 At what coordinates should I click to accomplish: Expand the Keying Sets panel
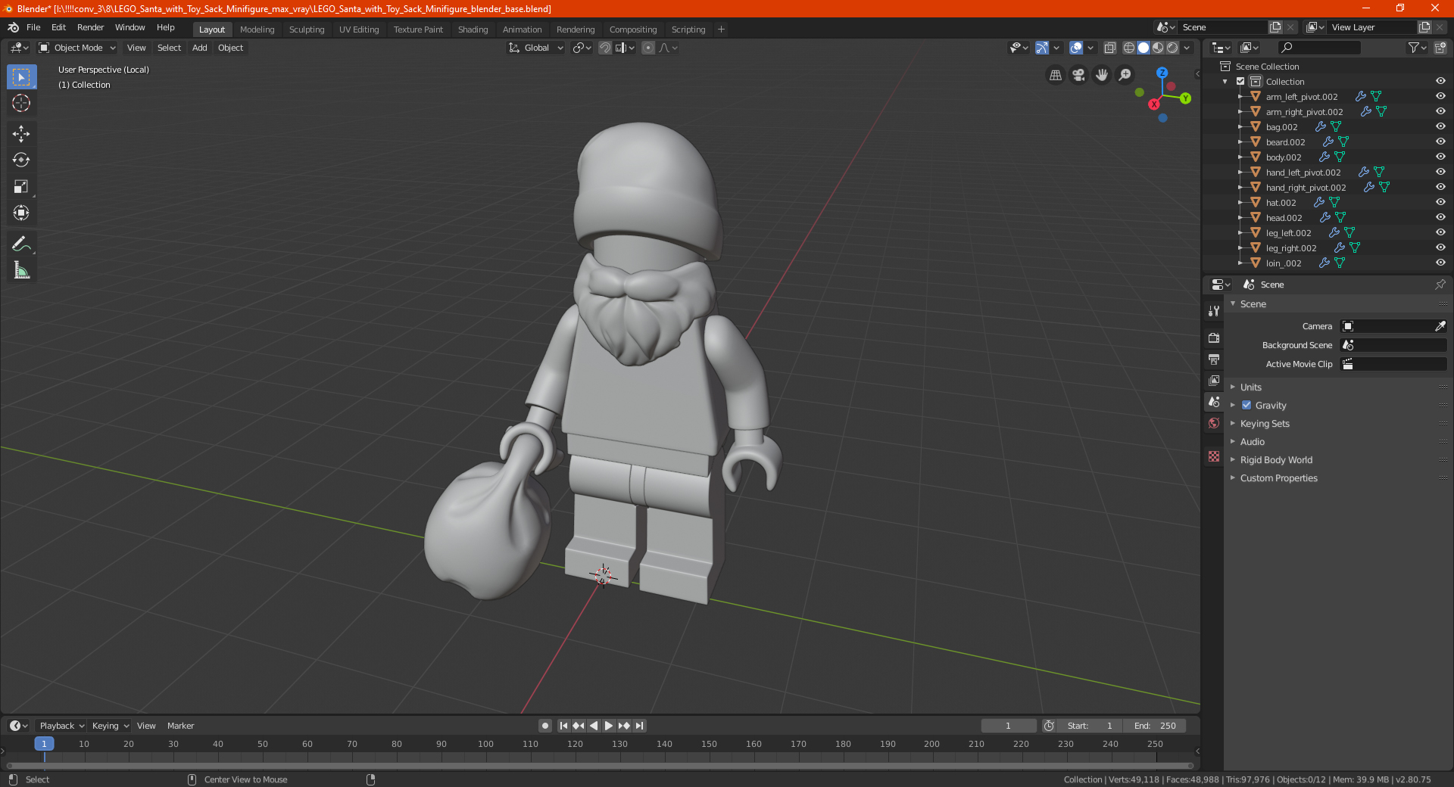[x=1265, y=423]
